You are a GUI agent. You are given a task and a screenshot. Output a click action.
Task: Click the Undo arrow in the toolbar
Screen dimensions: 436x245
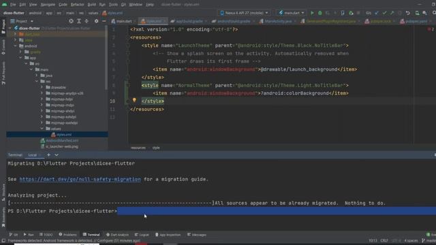(407, 13)
